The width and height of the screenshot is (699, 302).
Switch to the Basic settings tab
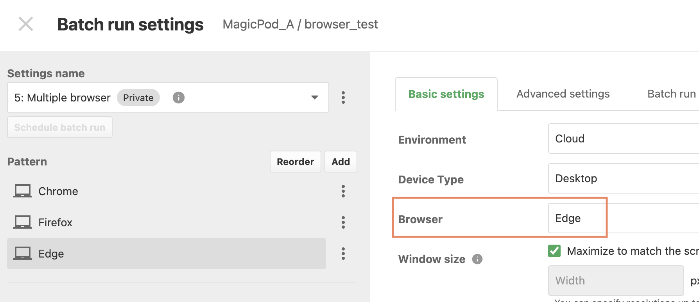pos(446,94)
